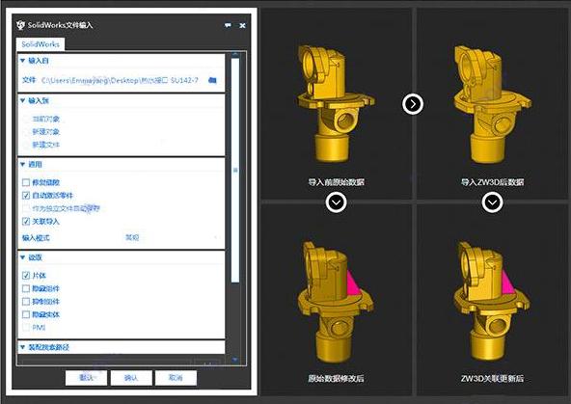This screenshot has height=404, width=571.
Task: Close the SolidWorks file import dialog
Action: [242, 25]
